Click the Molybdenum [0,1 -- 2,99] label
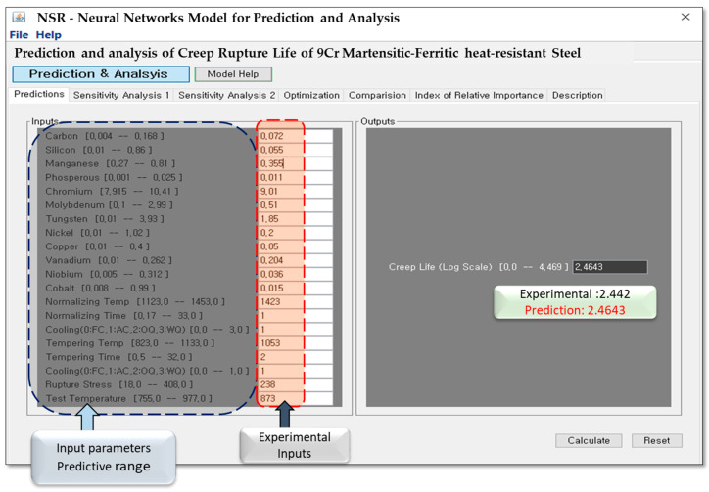Viewport: 709px width, 492px height. click(x=109, y=205)
